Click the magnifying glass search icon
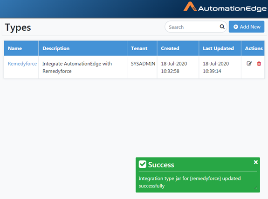Screen dimensions: 268x199 (x=222, y=27)
